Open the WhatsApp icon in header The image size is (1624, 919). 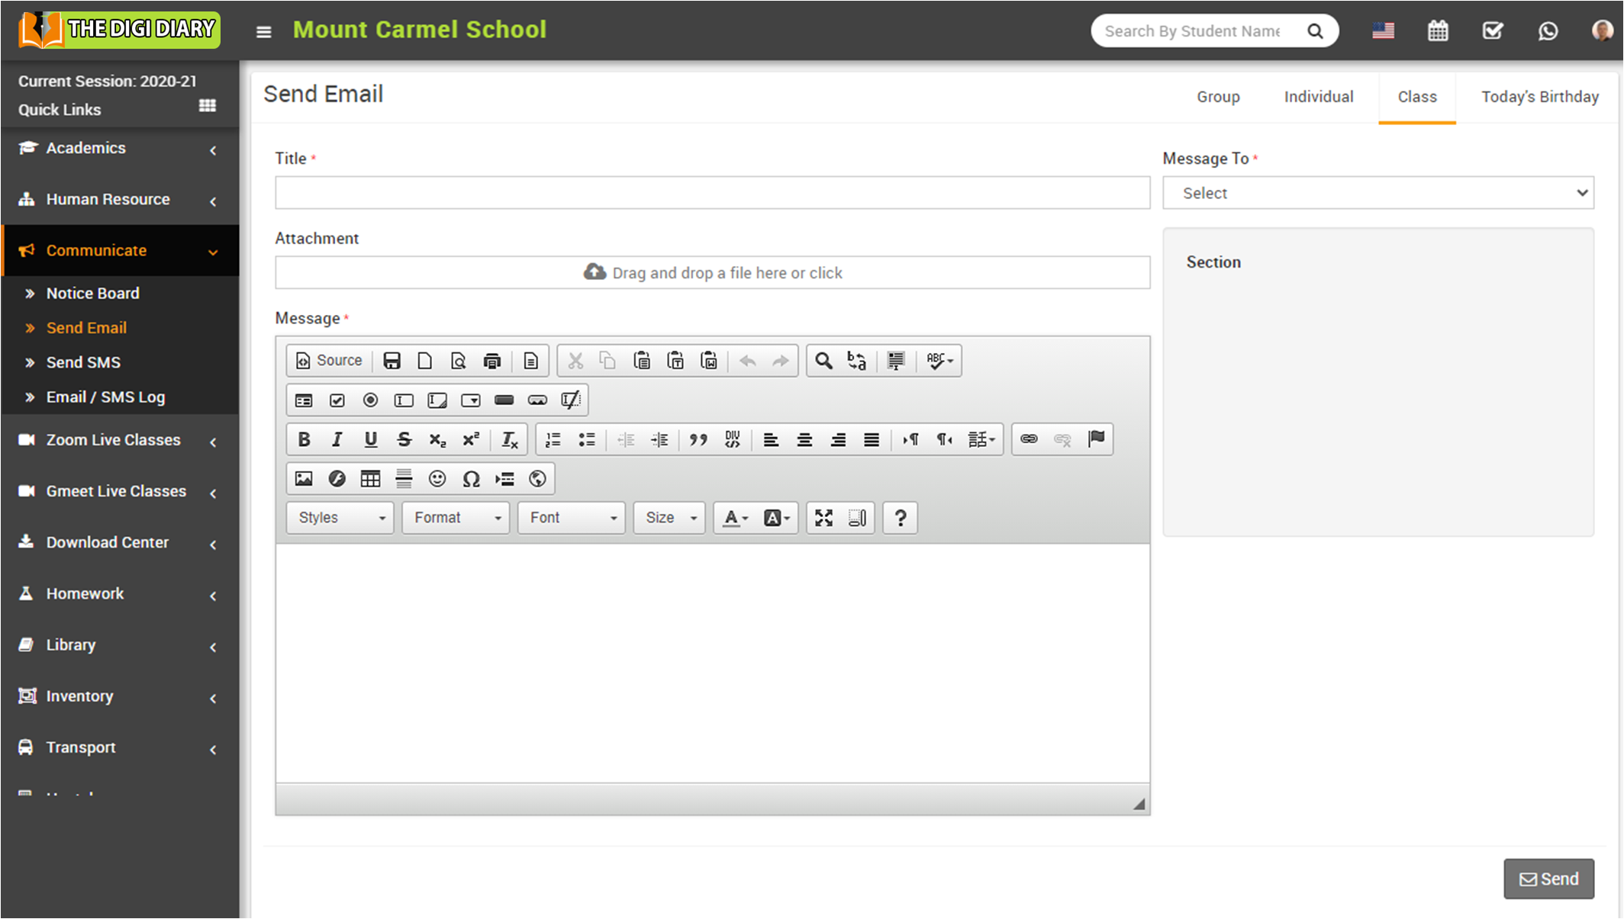[x=1548, y=31]
